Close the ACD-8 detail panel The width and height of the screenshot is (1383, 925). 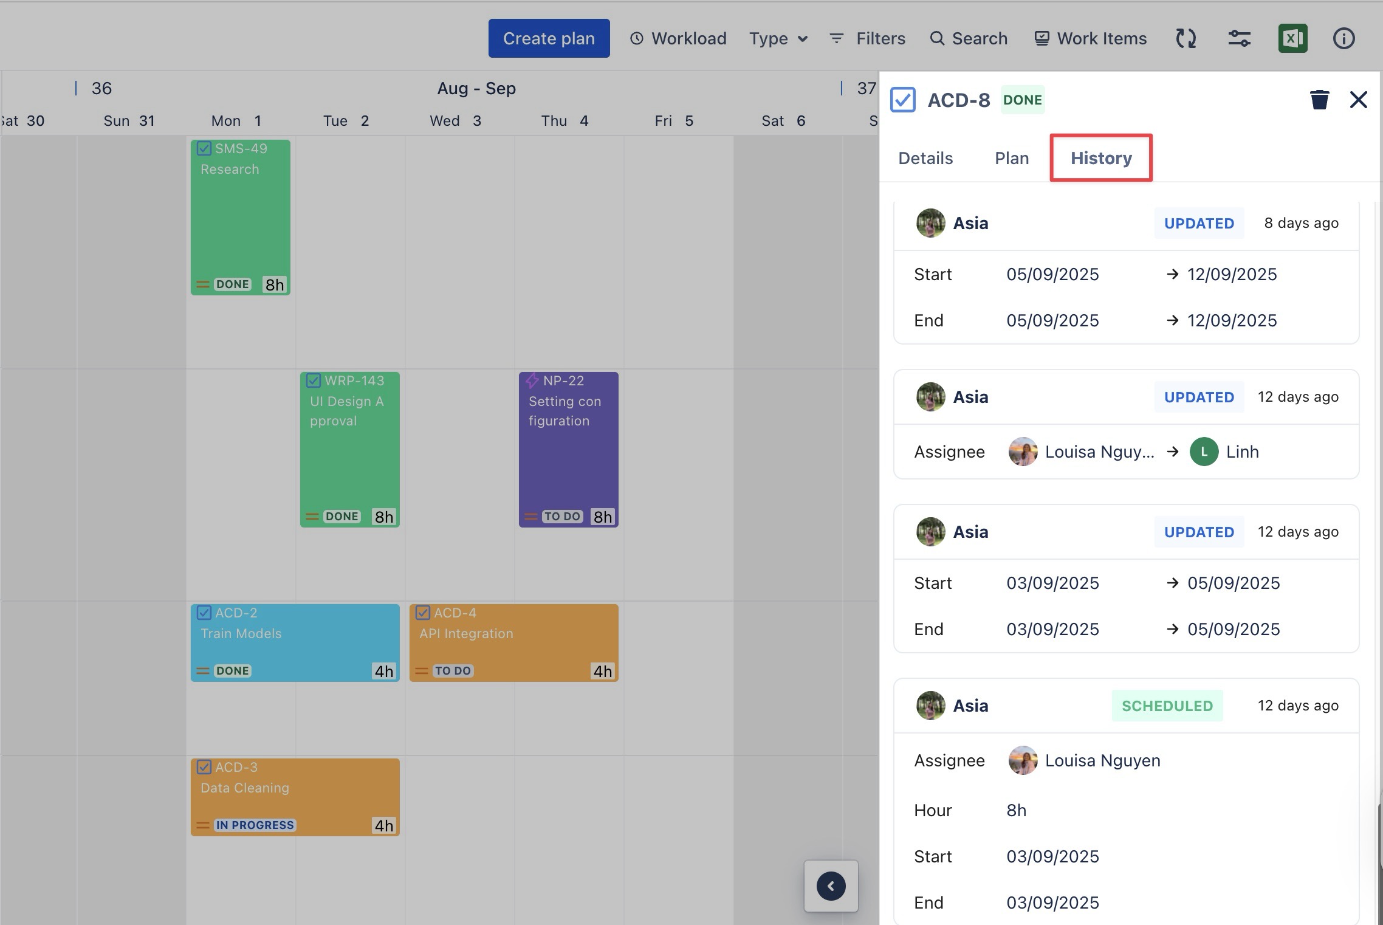1358,100
